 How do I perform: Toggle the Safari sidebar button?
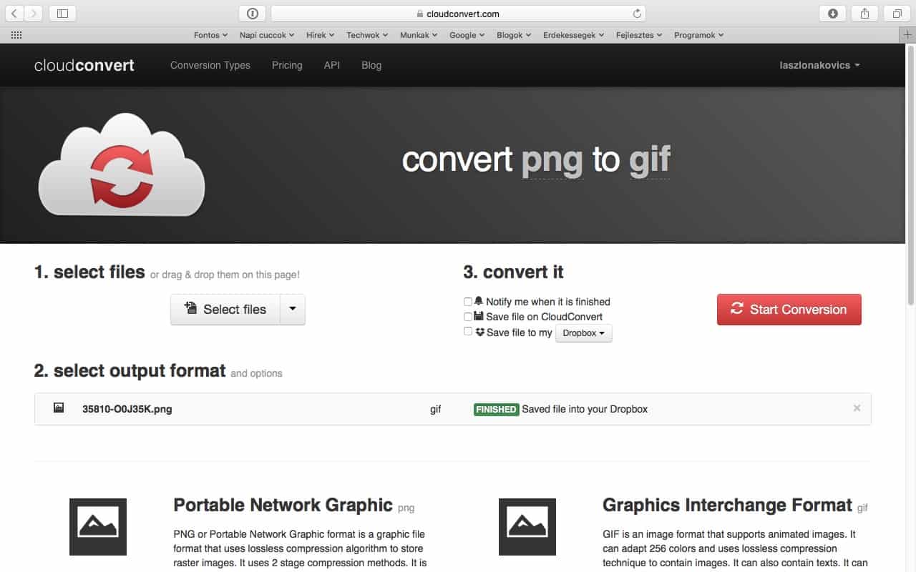tap(63, 14)
